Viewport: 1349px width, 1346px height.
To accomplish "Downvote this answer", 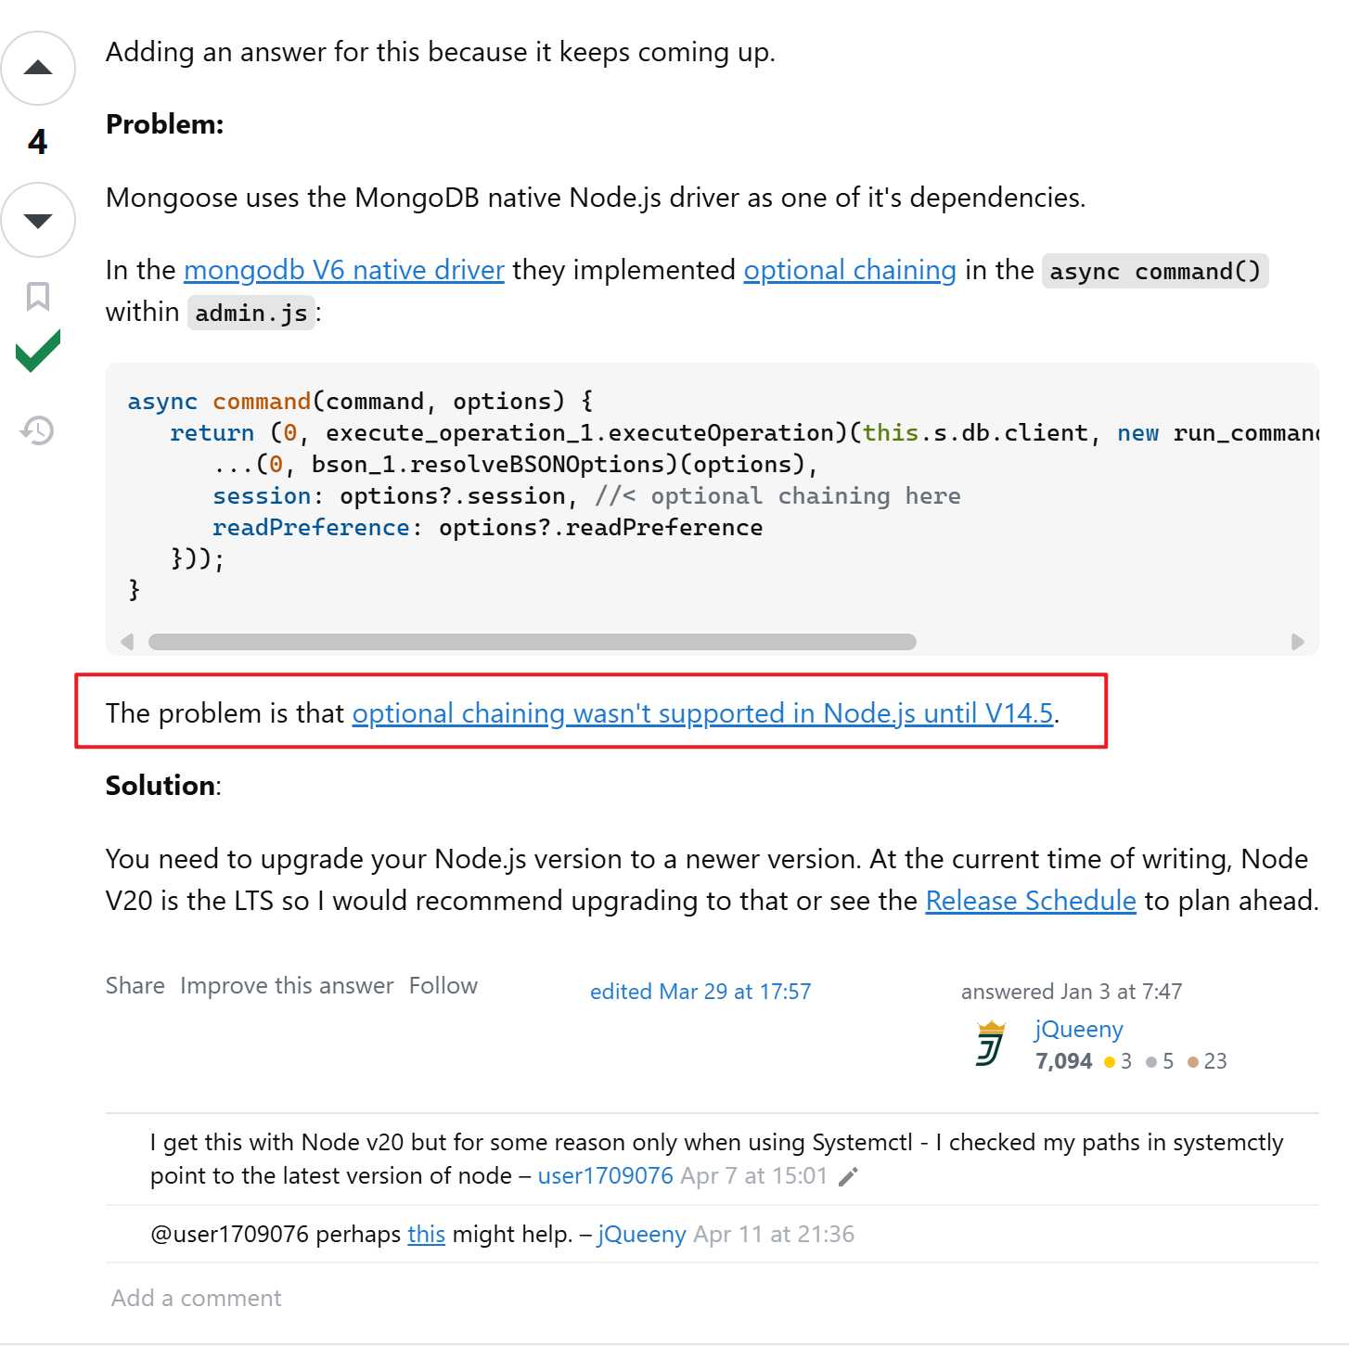I will click(x=38, y=220).
